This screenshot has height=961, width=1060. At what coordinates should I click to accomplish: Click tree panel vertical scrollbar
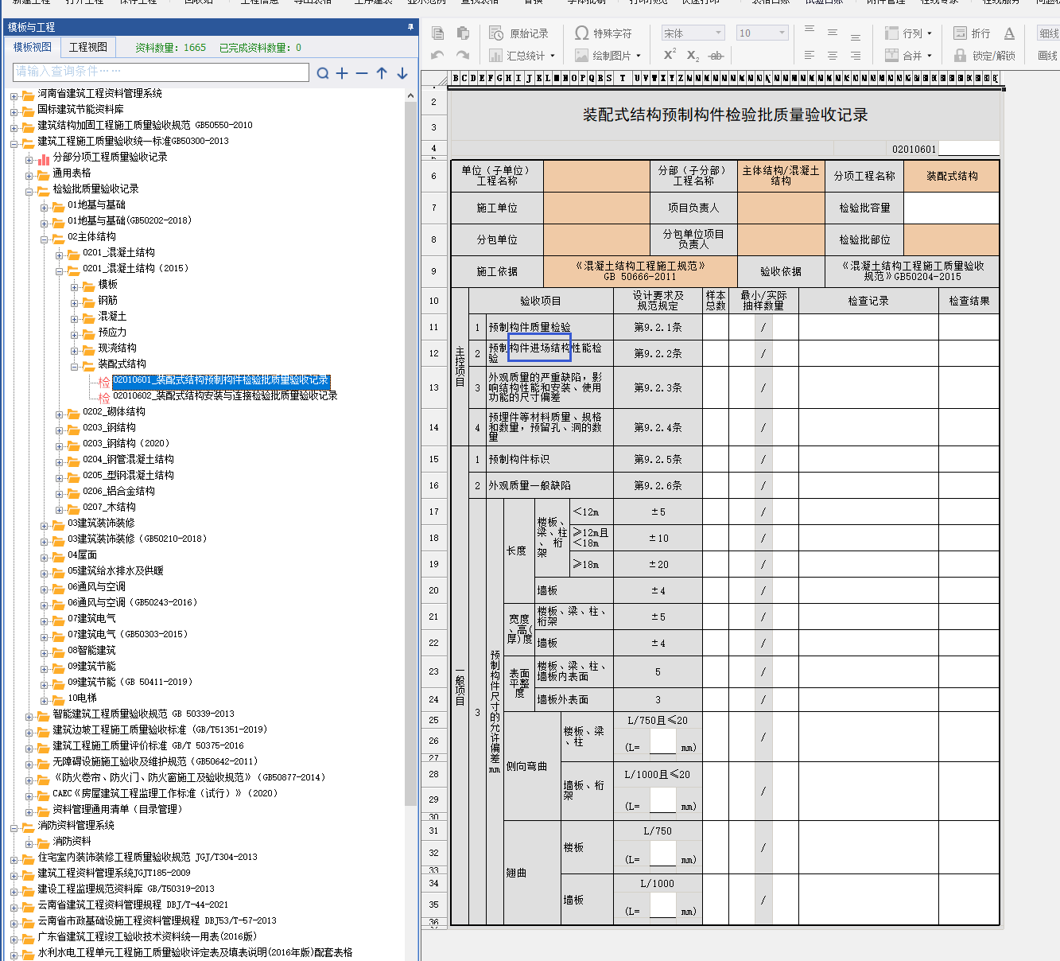pyautogui.click(x=410, y=453)
